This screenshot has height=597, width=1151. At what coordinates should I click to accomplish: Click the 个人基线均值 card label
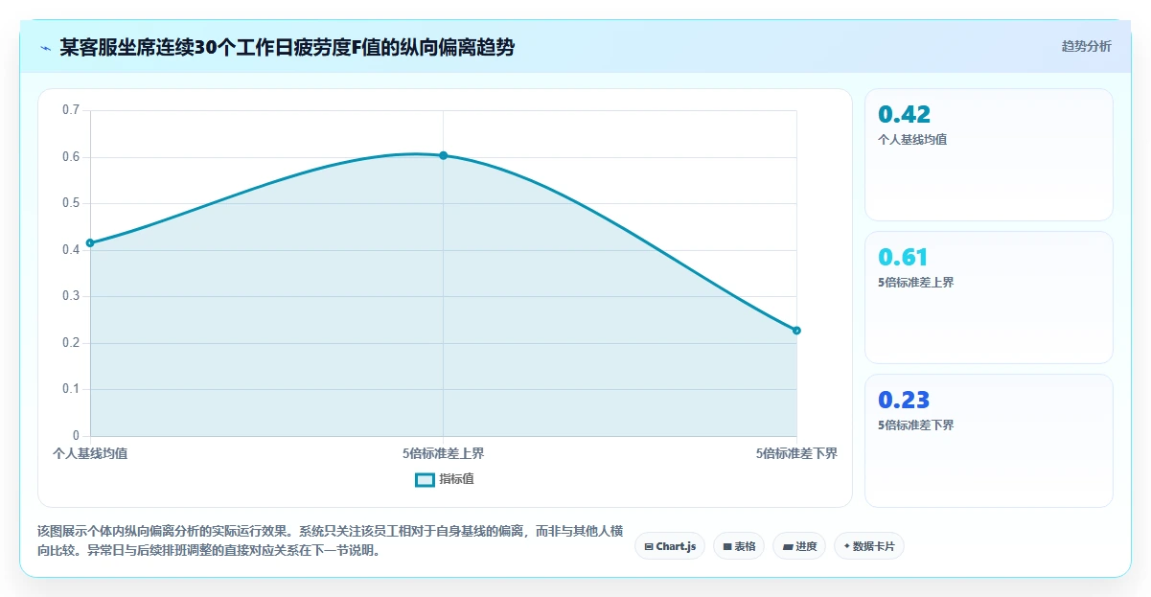click(912, 139)
